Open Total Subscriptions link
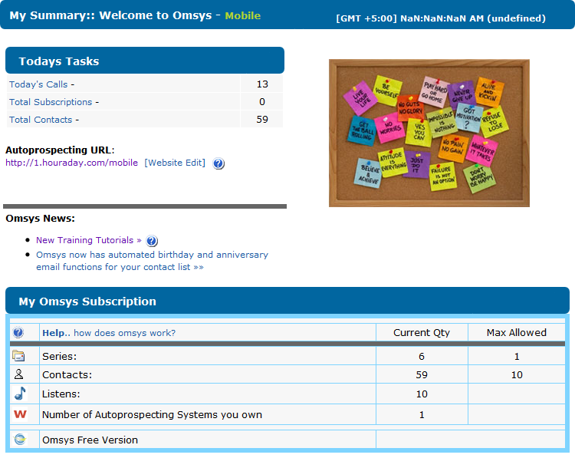The width and height of the screenshot is (575, 458). tap(51, 102)
